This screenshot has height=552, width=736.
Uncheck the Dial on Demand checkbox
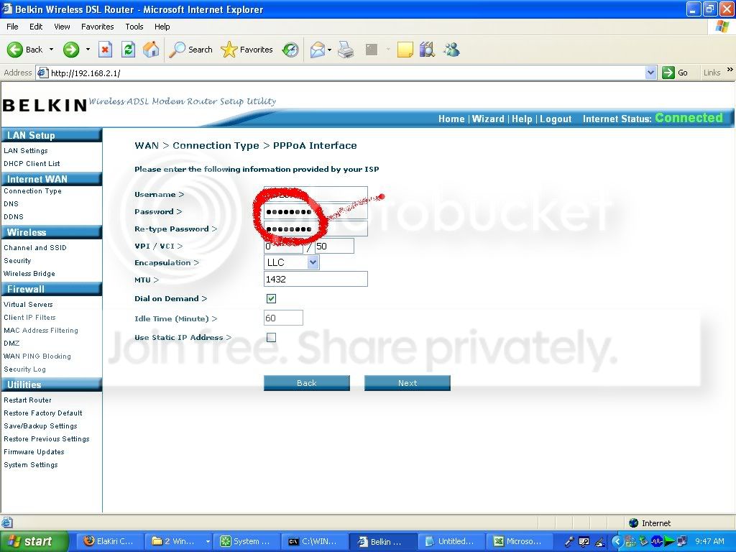271,298
